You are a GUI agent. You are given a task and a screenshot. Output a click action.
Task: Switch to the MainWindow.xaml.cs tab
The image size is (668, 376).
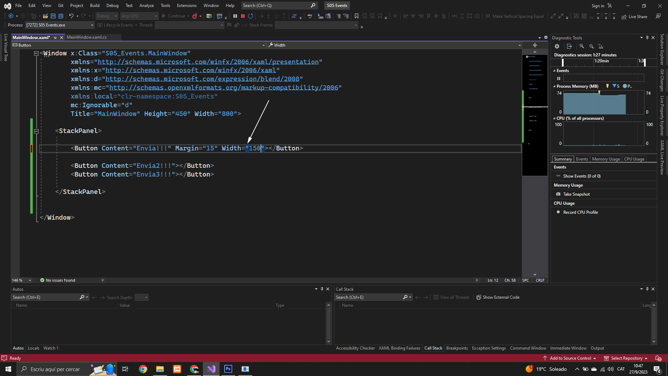click(x=87, y=37)
